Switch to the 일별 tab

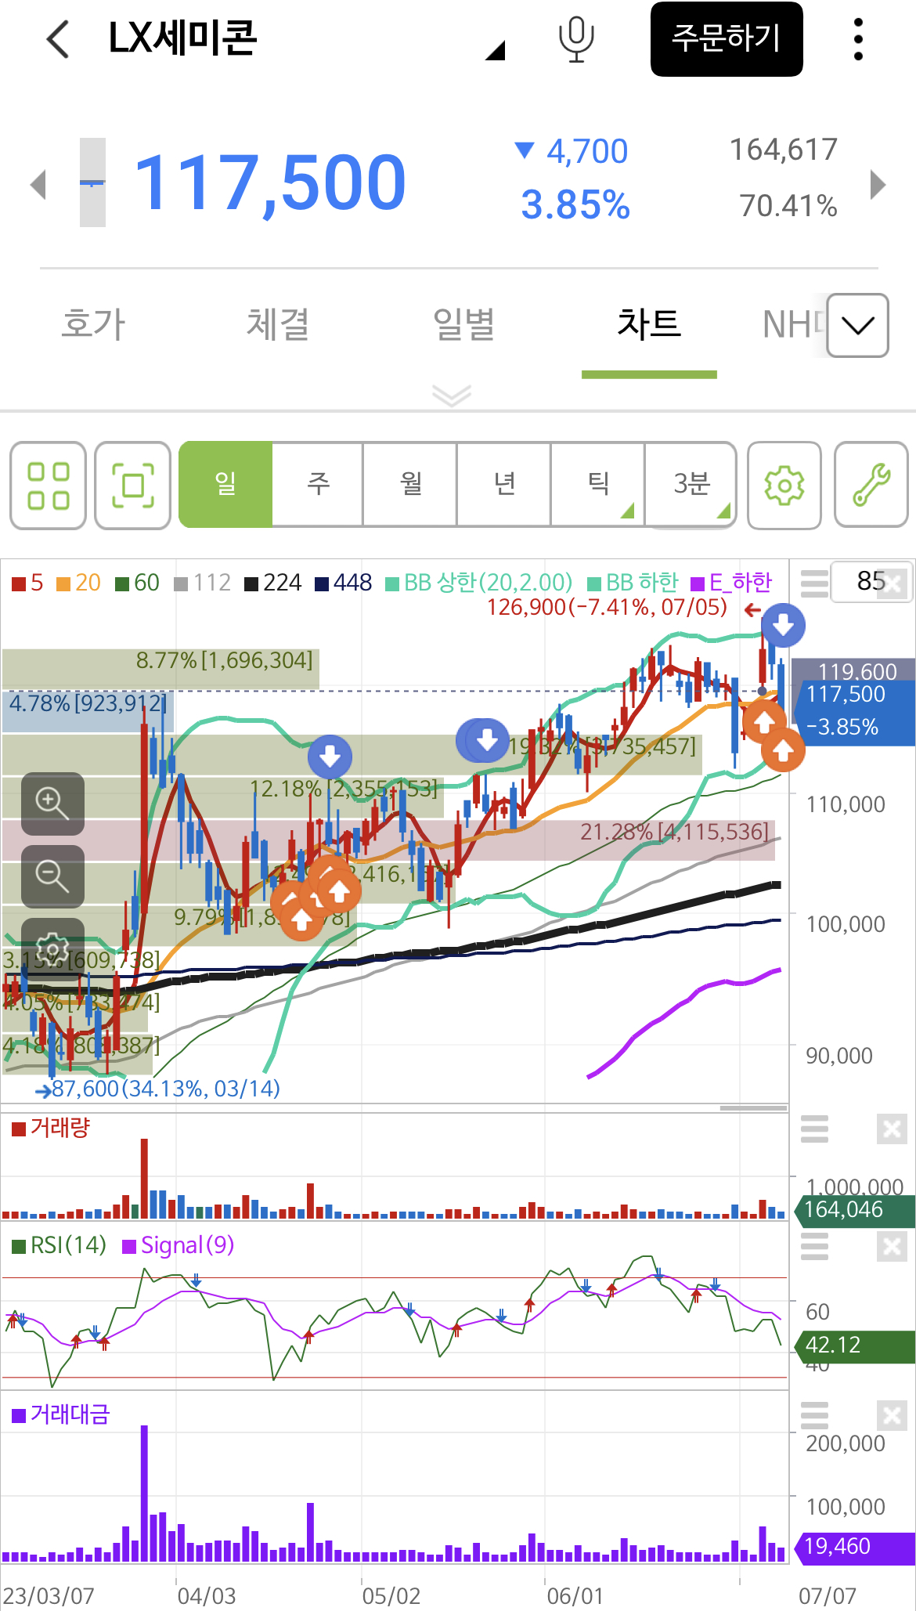point(463,323)
